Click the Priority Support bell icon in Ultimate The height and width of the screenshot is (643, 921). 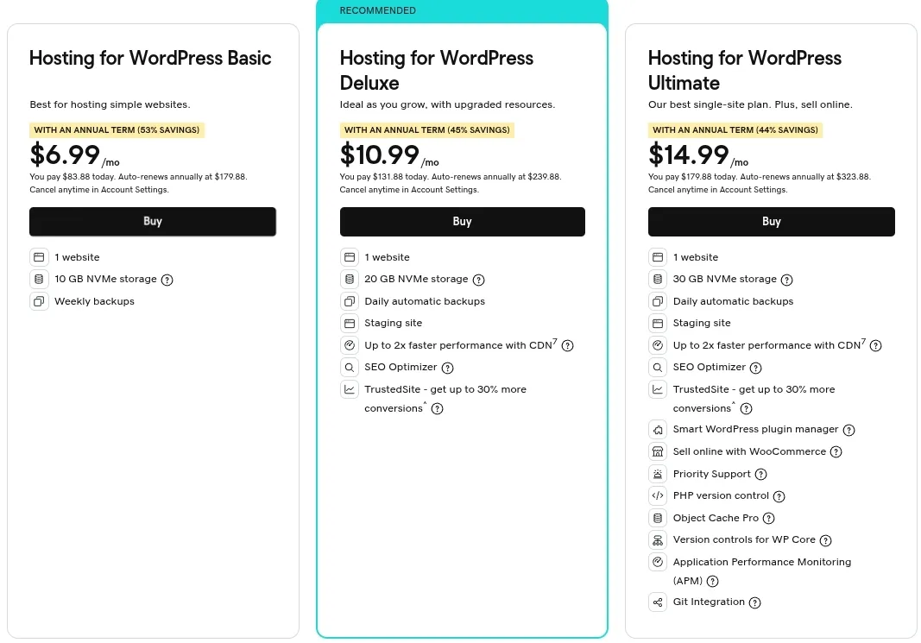(x=657, y=474)
